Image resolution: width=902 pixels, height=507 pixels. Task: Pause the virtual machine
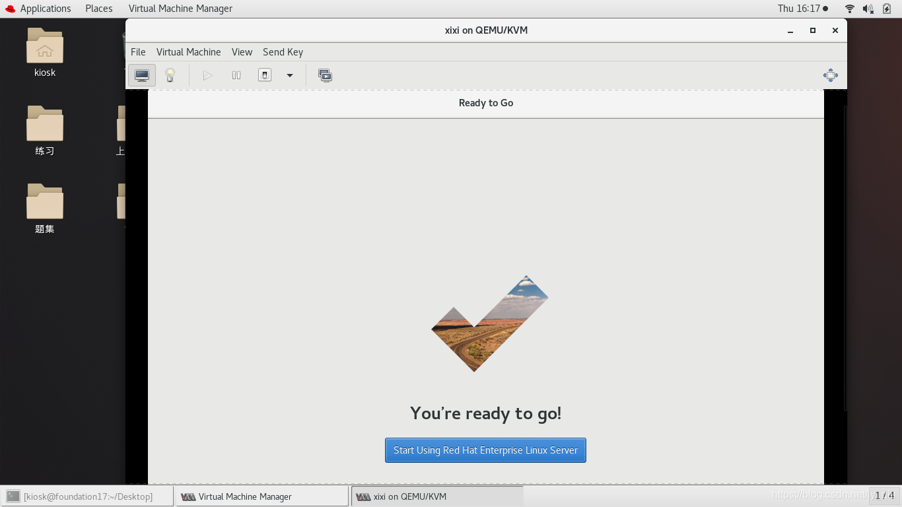click(x=236, y=75)
